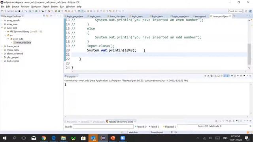Switch to the Problems tab
This screenshot has width=253, height=142.
click(x=71, y=122)
